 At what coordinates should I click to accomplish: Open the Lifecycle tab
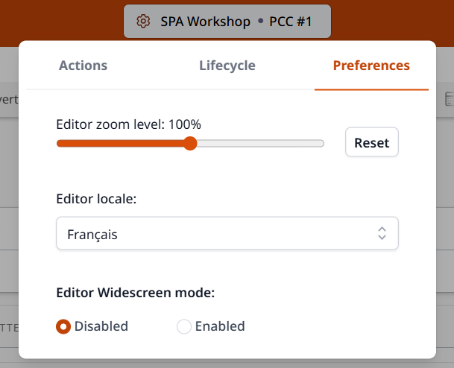[x=227, y=66]
